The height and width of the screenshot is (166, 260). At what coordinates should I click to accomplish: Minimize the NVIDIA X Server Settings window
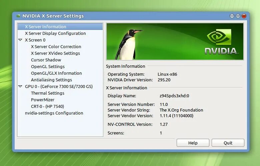click(232, 16)
